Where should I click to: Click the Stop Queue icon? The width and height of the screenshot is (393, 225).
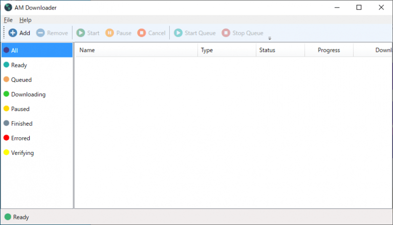[x=226, y=33]
